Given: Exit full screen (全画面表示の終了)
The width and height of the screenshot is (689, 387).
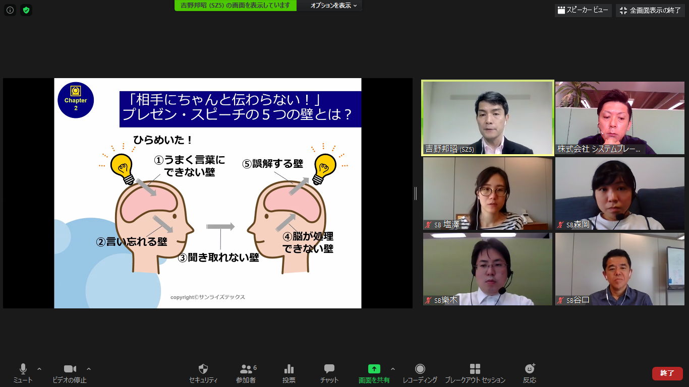Looking at the screenshot, I should tap(650, 10).
